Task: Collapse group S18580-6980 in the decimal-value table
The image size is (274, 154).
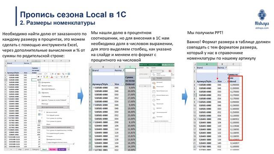Action: tap(198, 85)
